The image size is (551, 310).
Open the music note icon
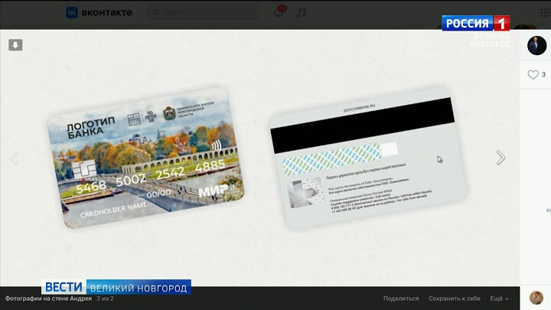[x=302, y=13]
